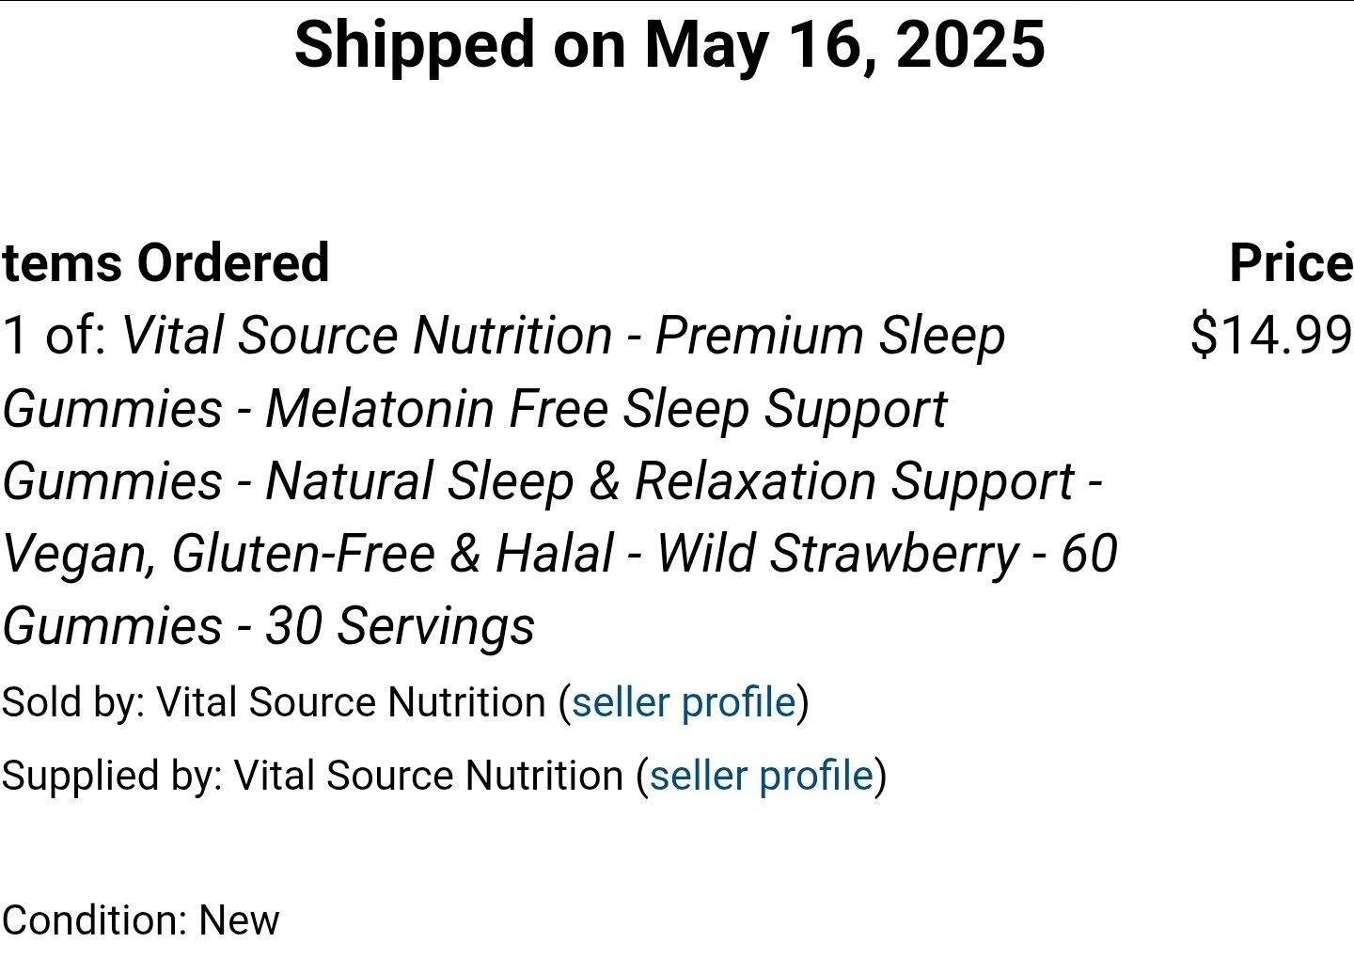The width and height of the screenshot is (1354, 974).
Task: Click the Vegan, Gluten-Free & Halal text
Action: click(x=307, y=553)
